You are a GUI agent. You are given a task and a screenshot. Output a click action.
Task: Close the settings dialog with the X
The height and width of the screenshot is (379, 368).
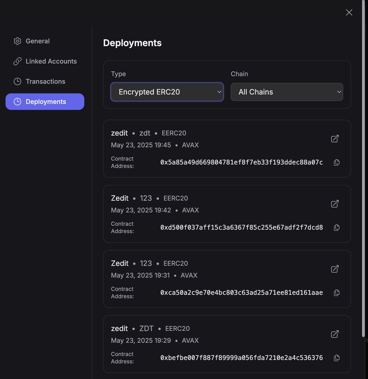pyautogui.click(x=349, y=12)
